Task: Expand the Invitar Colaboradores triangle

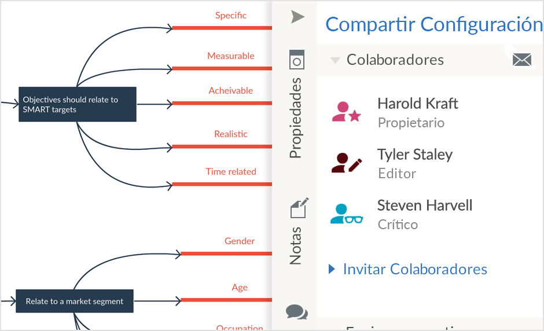Action: pyautogui.click(x=332, y=269)
